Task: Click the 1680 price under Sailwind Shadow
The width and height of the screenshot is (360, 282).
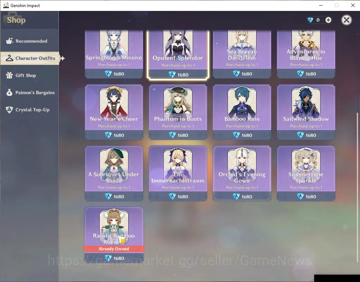Action: [x=306, y=135]
